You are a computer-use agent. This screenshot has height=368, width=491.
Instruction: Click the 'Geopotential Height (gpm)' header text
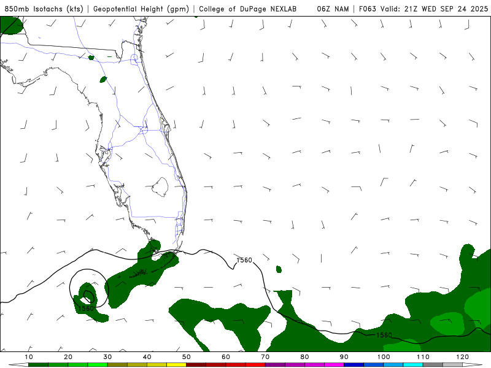[x=141, y=9]
